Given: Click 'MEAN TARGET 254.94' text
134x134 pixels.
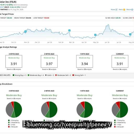Looking at the screenshot, I should pos(23,18).
